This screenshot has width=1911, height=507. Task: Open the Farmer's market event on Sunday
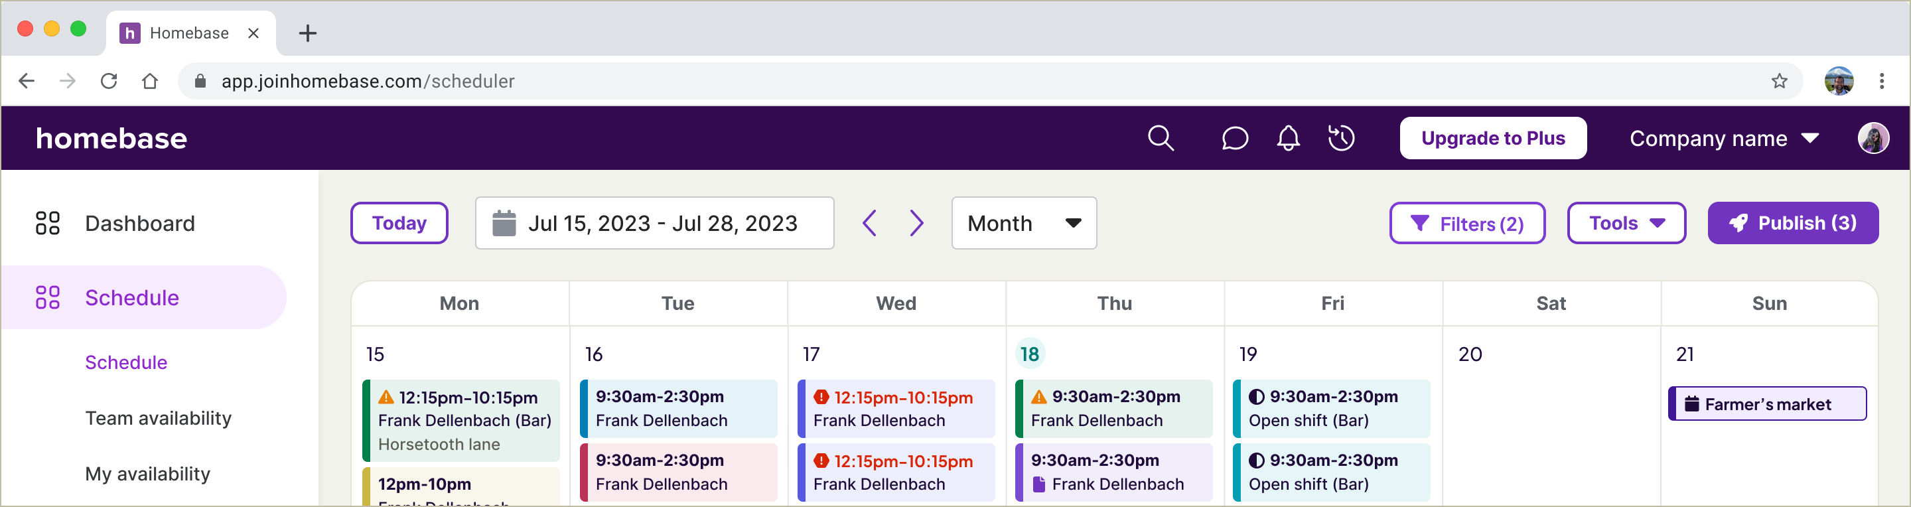[1767, 404]
